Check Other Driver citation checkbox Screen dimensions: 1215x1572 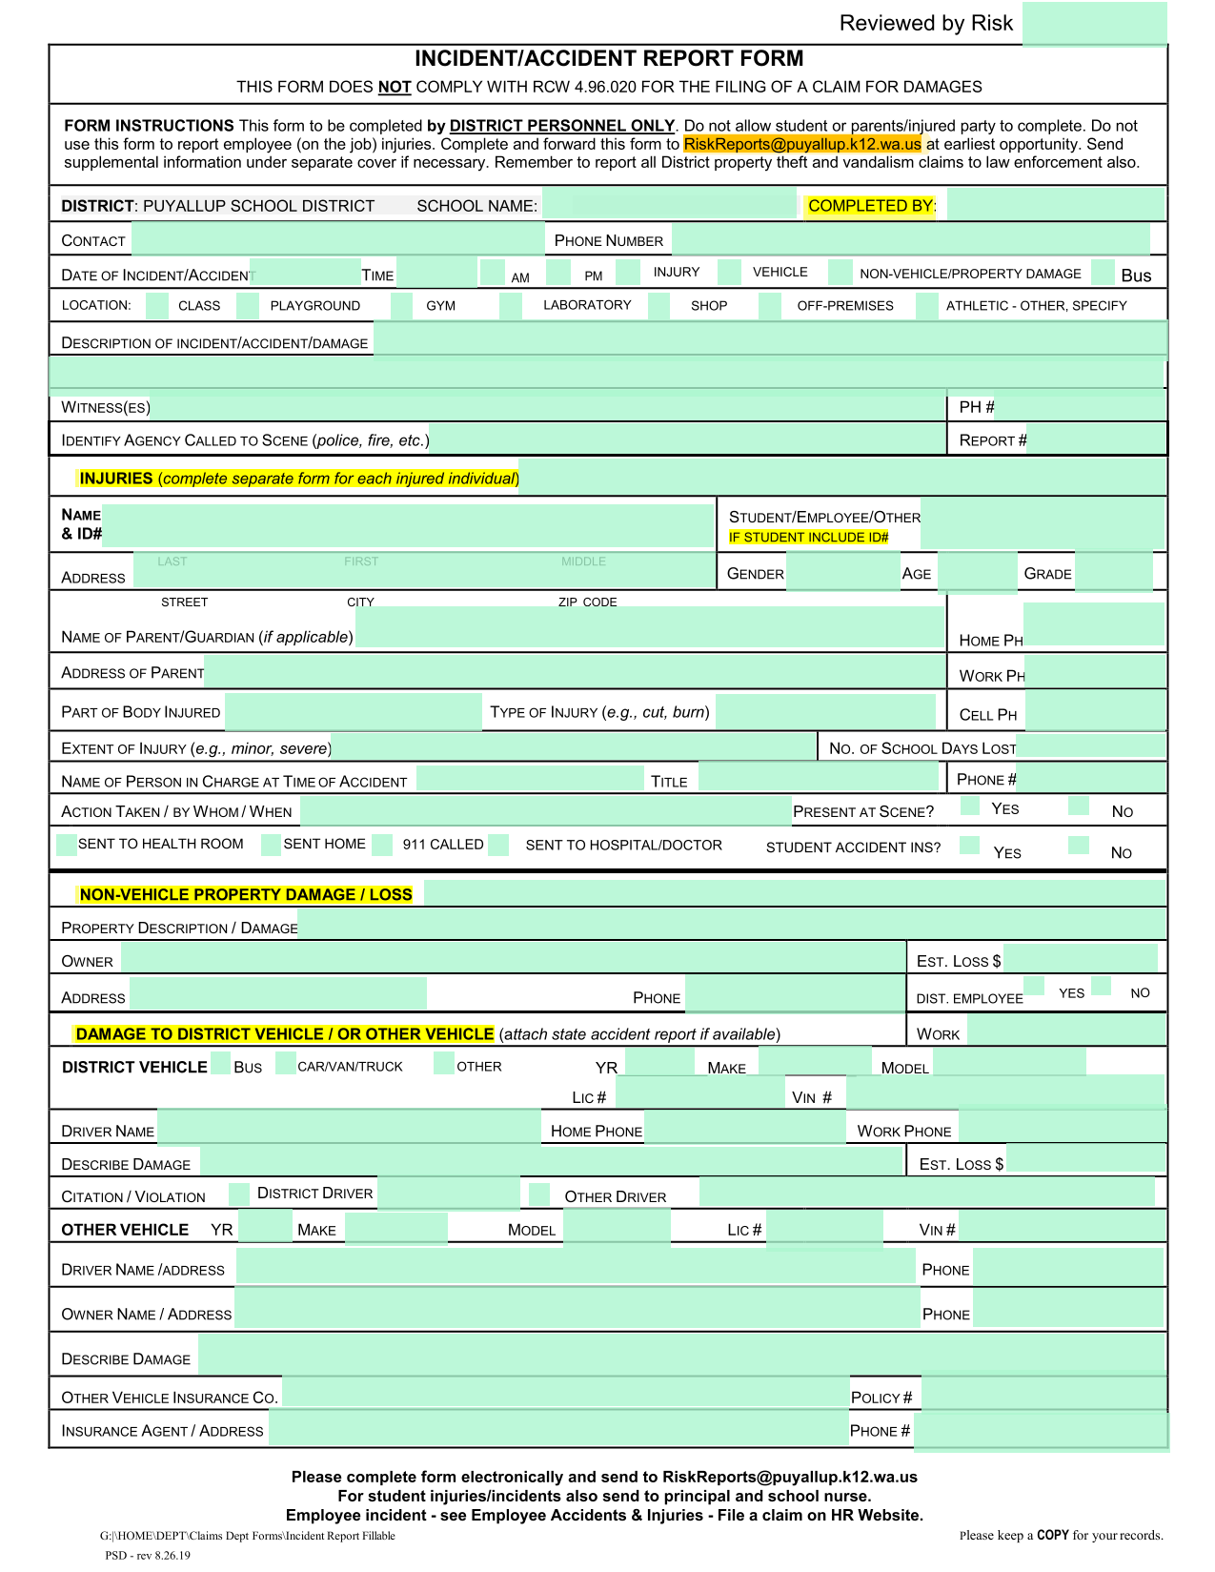point(539,1194)
